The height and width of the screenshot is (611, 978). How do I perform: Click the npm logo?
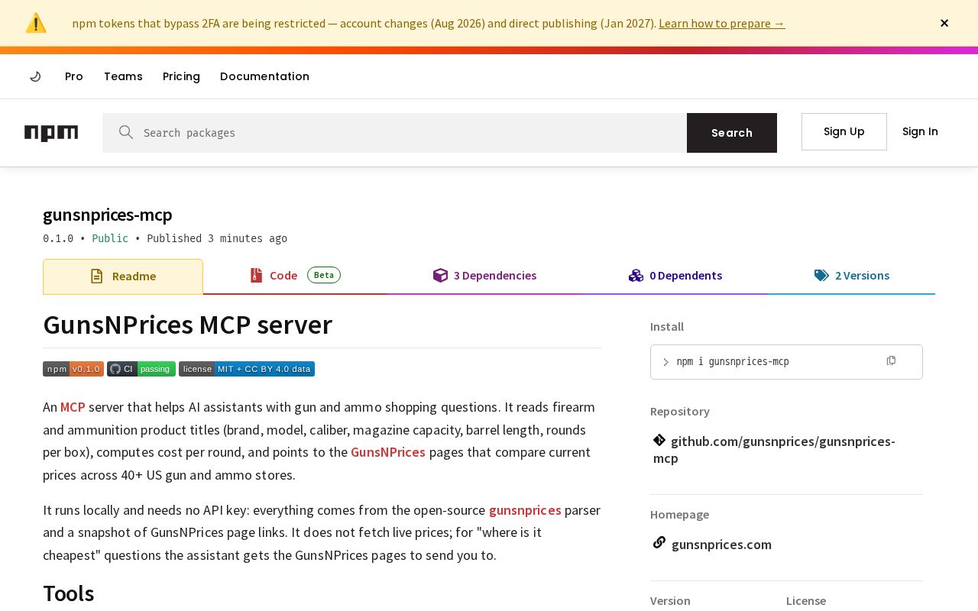[51, 133]
